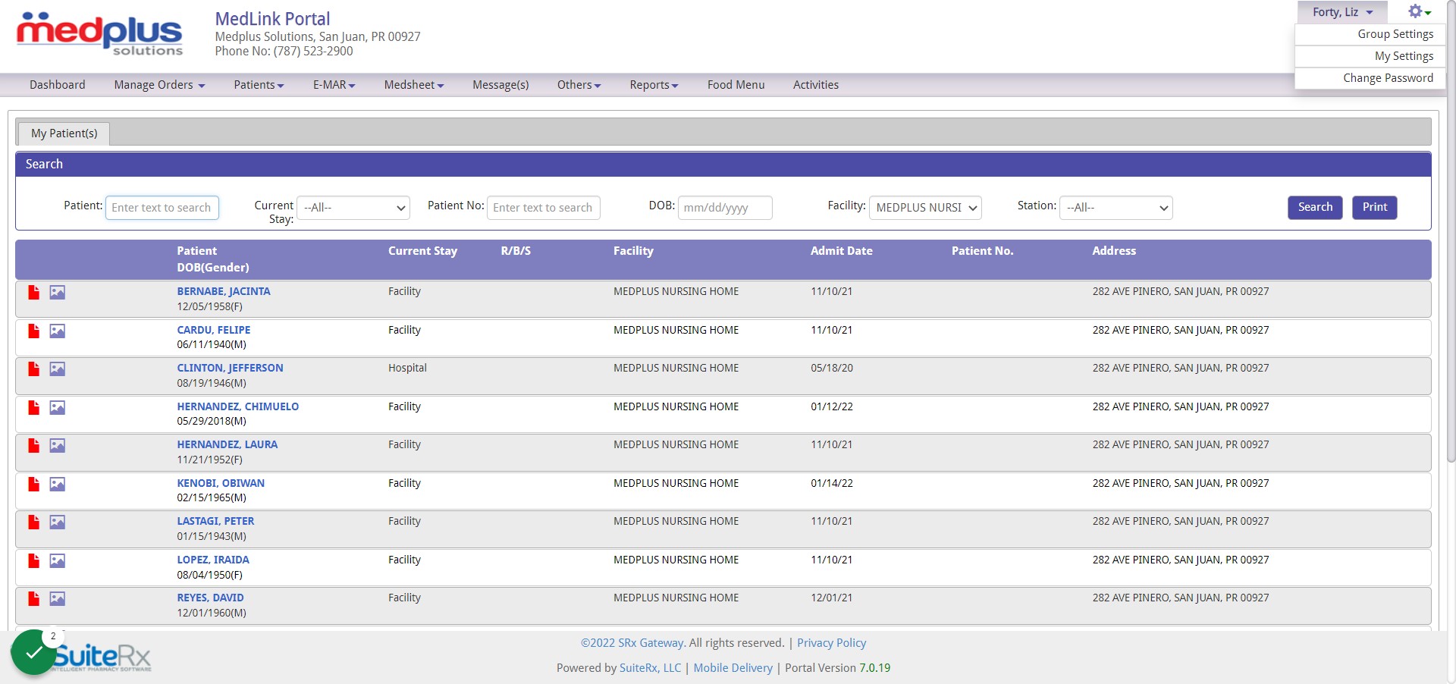Open image icon for Cardu, Felipe
Image resolution: width=1456 pixels, height=684 pixels.
click(58, 331)
